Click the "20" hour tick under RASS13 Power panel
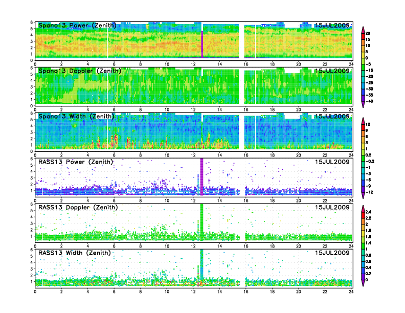 (x=299, y=200)
